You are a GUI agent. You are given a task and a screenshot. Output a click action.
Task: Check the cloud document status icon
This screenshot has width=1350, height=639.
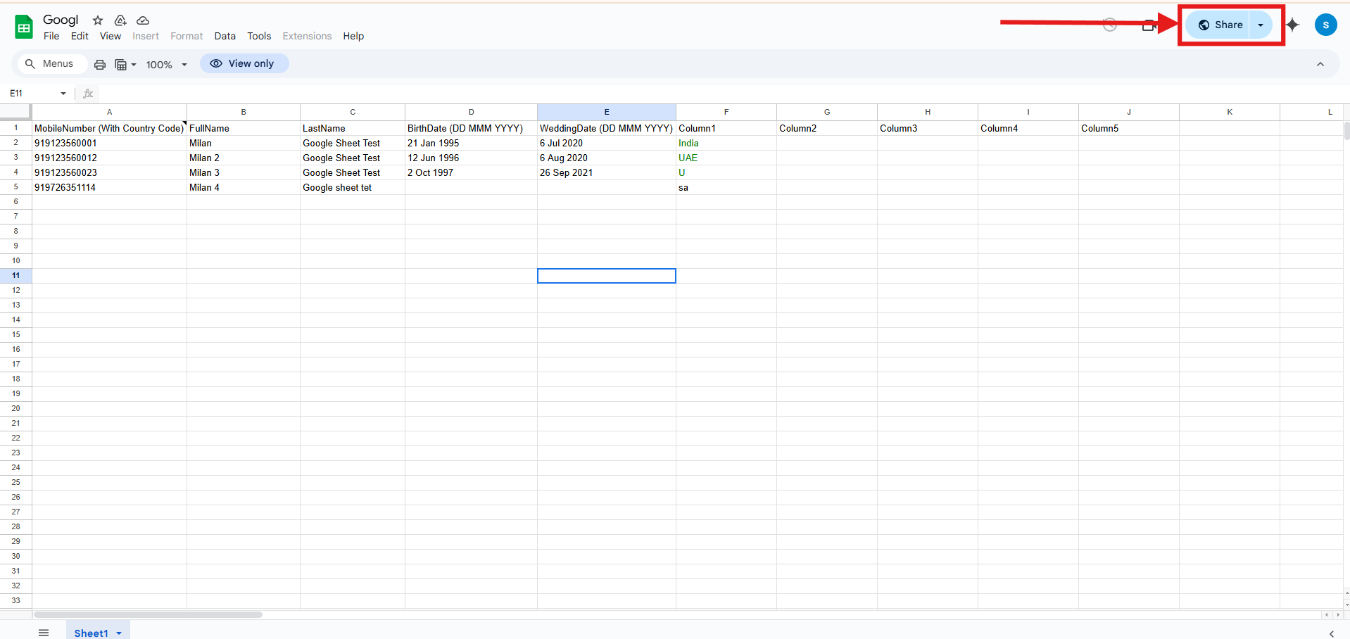(x=143, y=20)
